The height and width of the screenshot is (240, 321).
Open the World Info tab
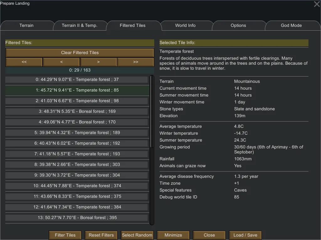185,26
